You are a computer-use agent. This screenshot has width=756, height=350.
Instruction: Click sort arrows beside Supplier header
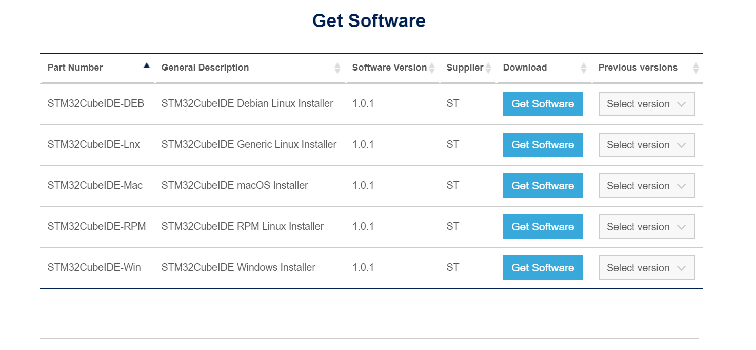click(x=488, y=68)
